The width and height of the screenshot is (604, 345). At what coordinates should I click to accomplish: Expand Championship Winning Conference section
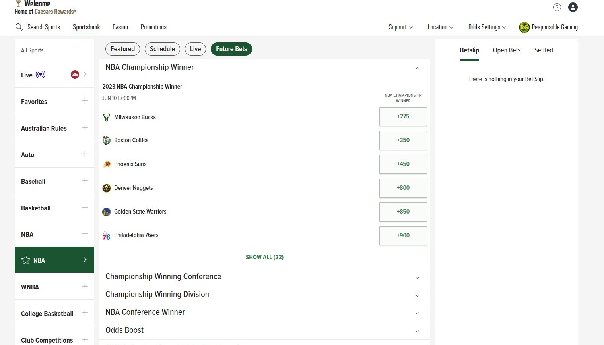[417, 277]
